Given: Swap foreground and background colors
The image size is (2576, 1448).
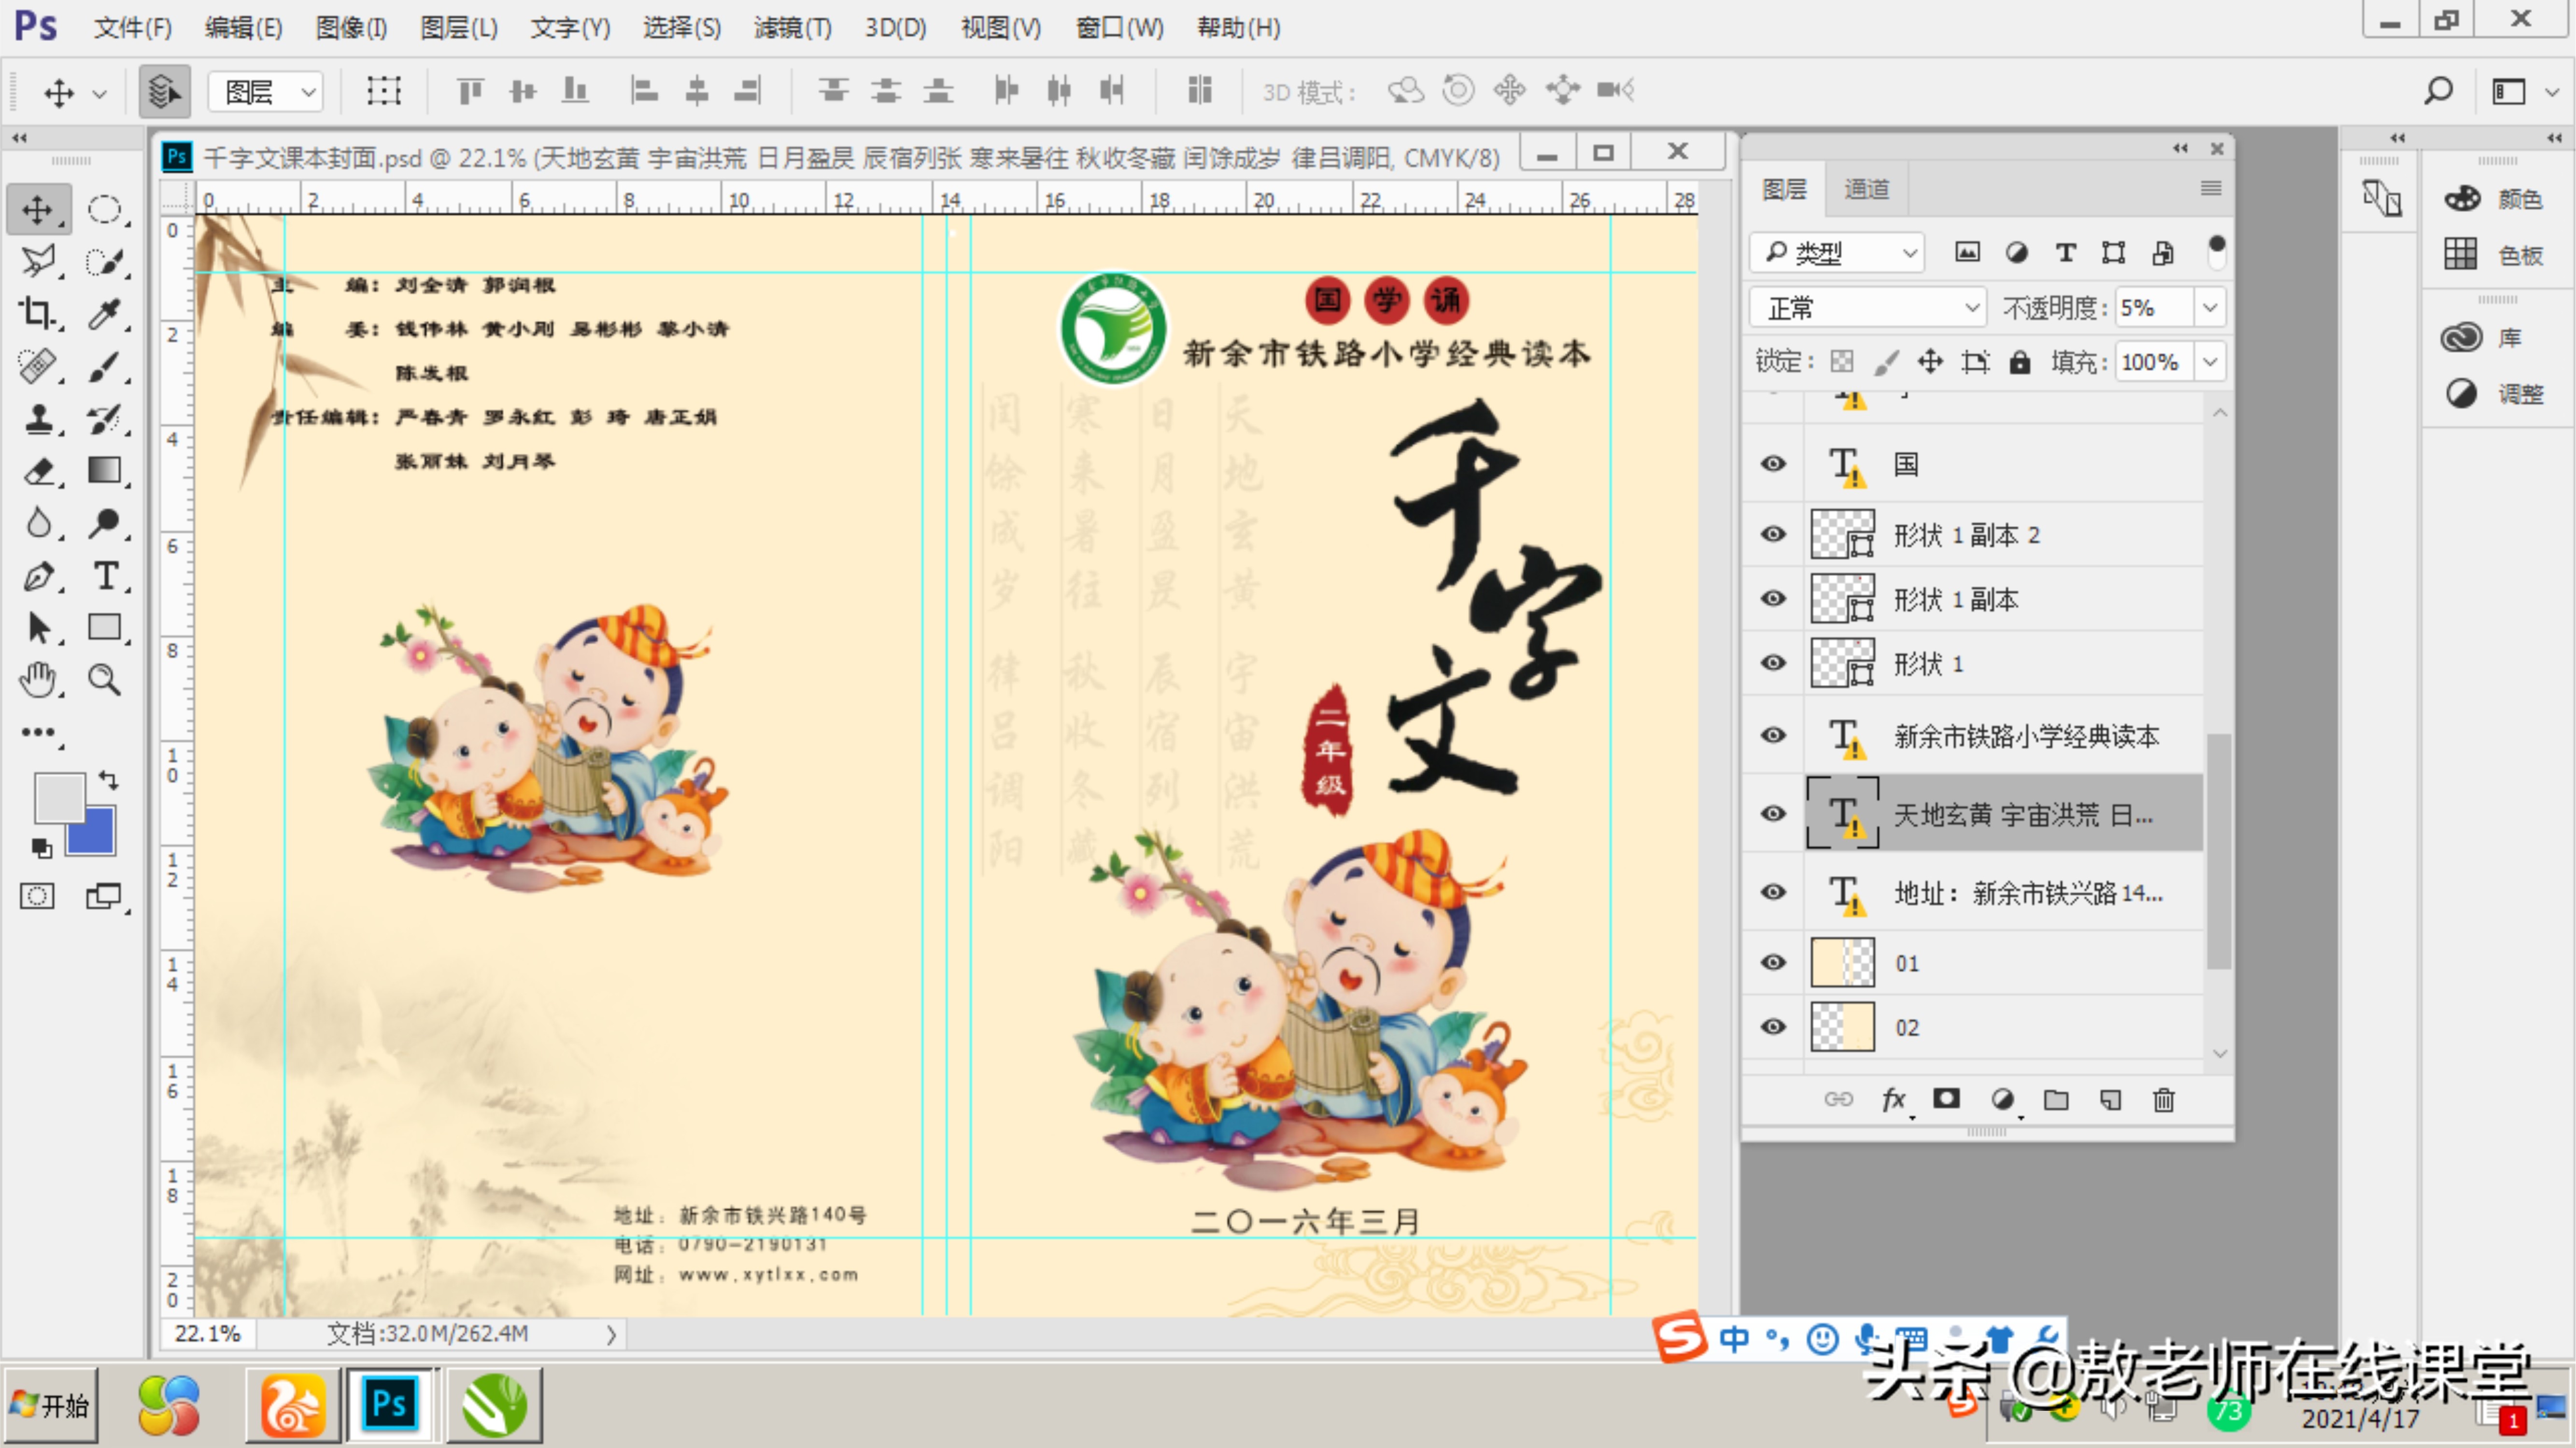Looking at the screenshot, I should pyautogui.click(x=109, y=780).
